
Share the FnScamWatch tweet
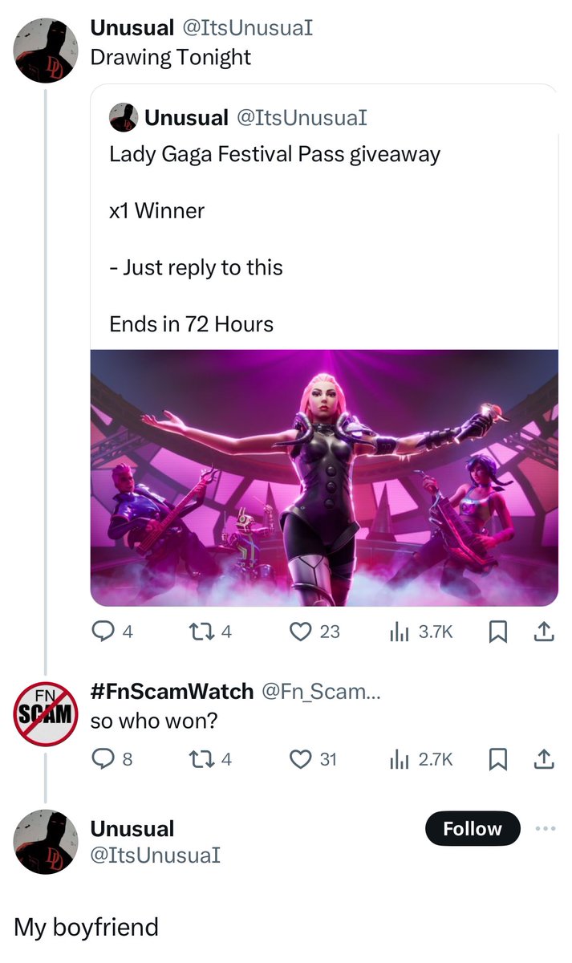pyautogui.click(x=545, y=758)
